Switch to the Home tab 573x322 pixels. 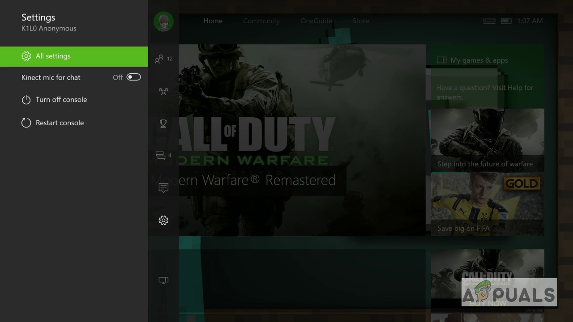tap(213, 21)
